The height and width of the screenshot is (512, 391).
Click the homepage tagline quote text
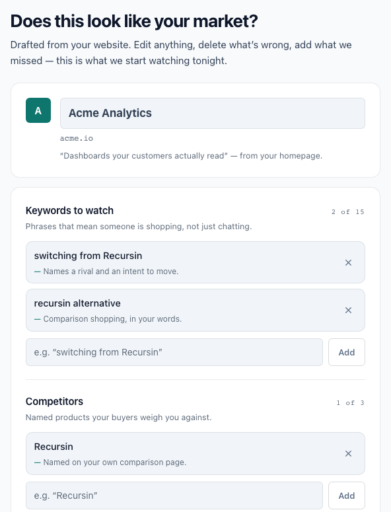click(x=192, y=156)
